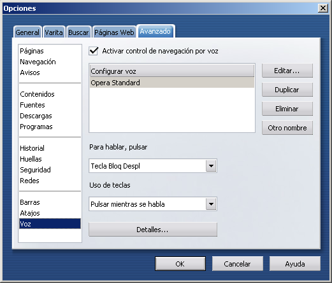Open the Detalles... button
Screen dimensions: 332x283
point(153,230)
